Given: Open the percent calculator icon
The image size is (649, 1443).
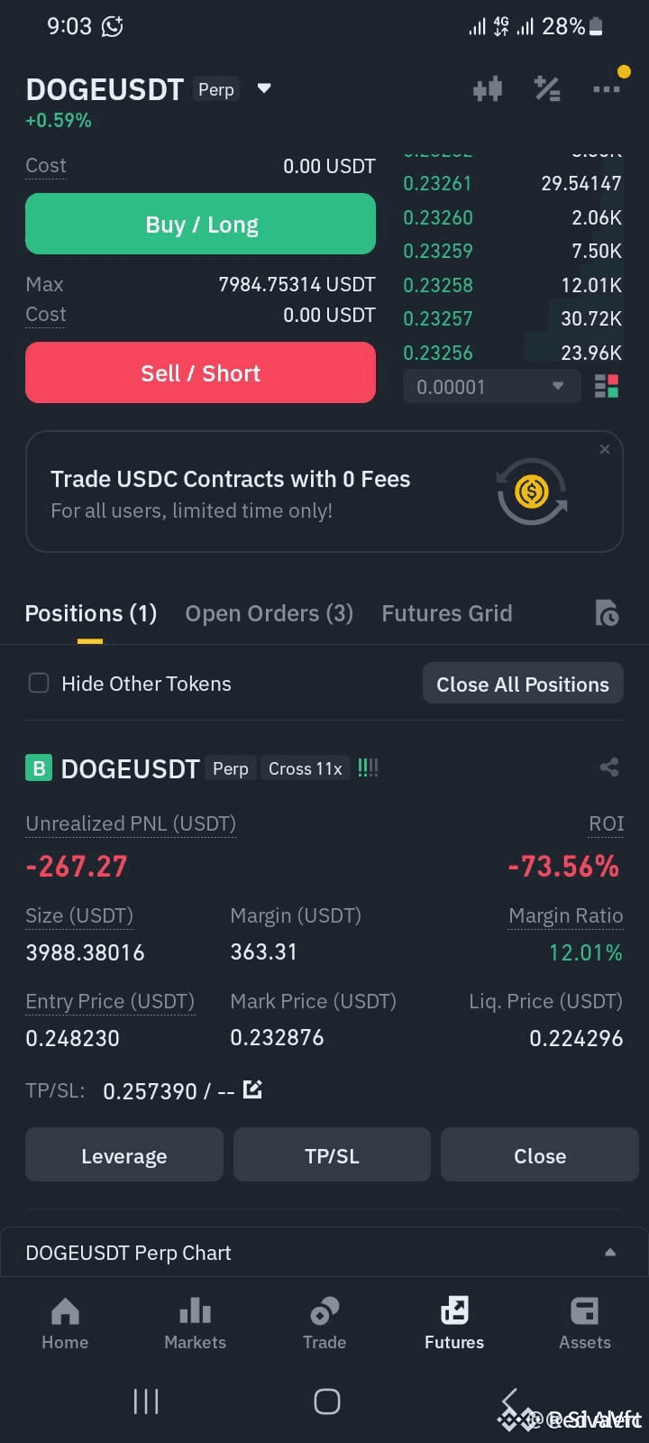Looking at the screenshot, I should 547,88.
